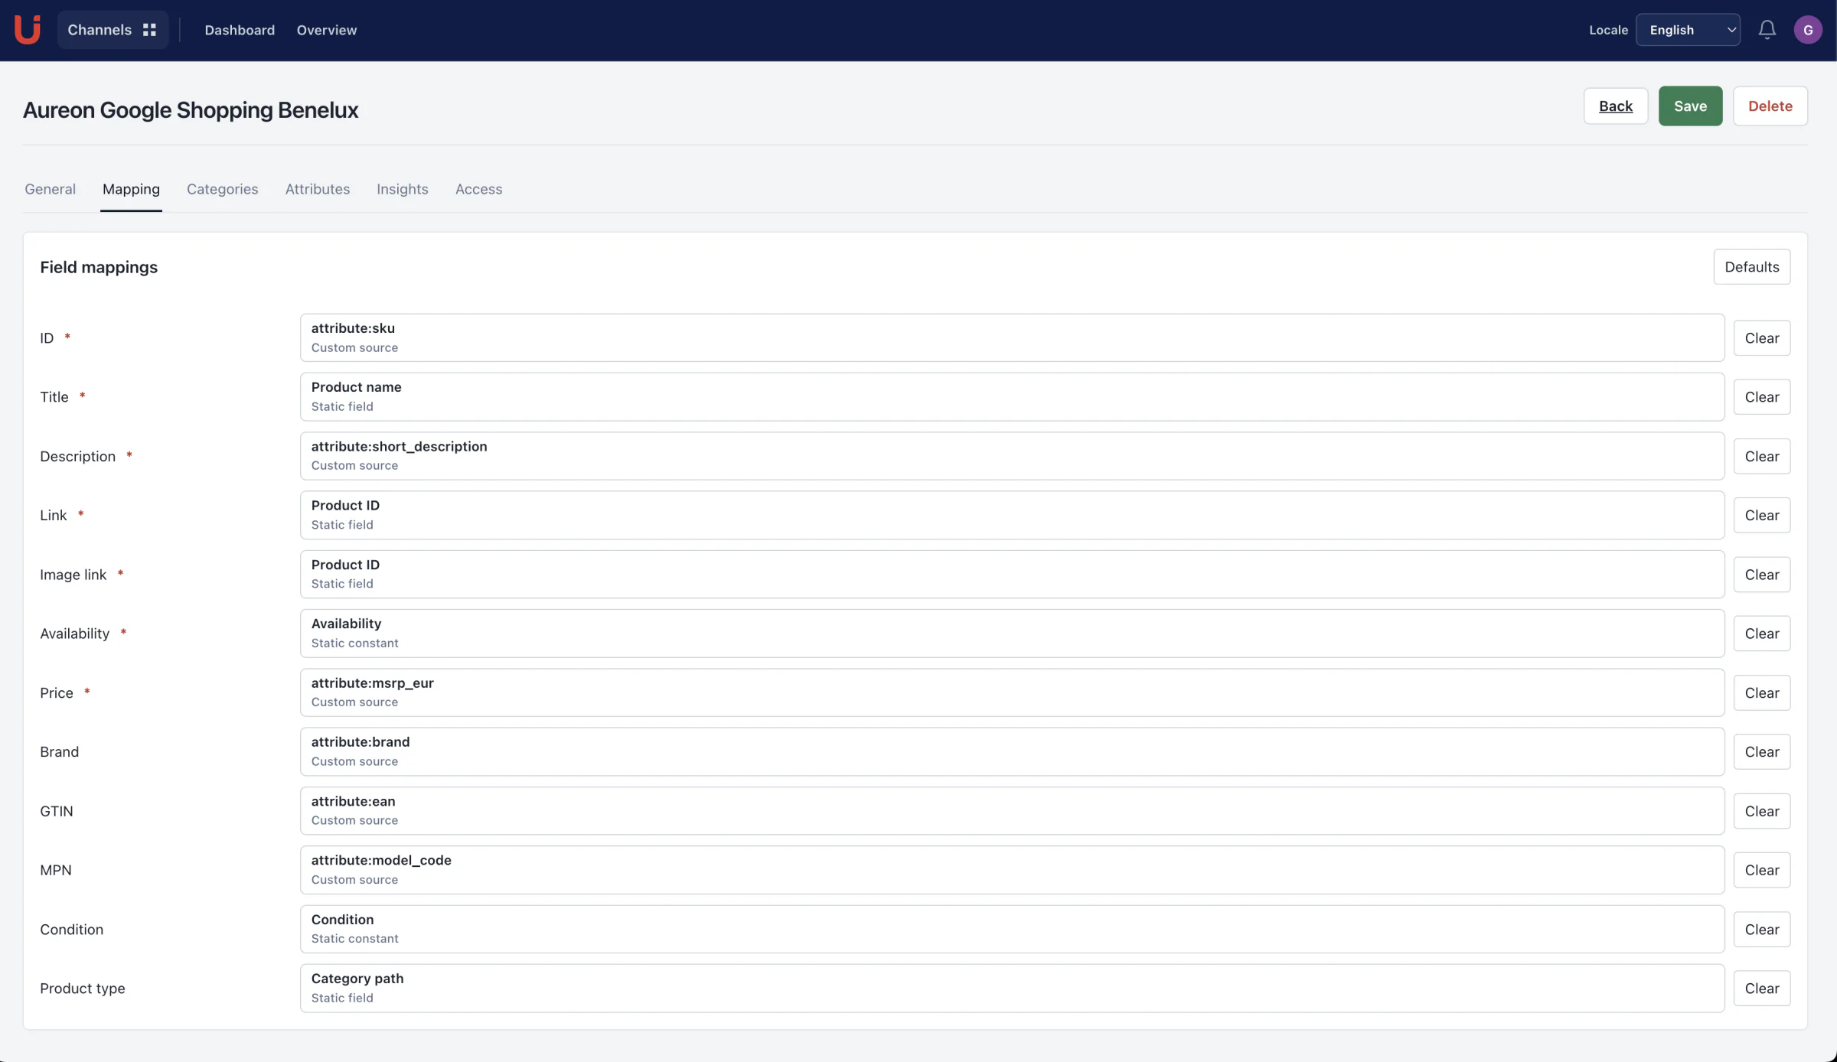Switch to the Categories tab
Screen dimensions: 1837x1062
point(223,189)
